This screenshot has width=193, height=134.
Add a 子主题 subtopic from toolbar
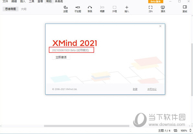(78, 9)
